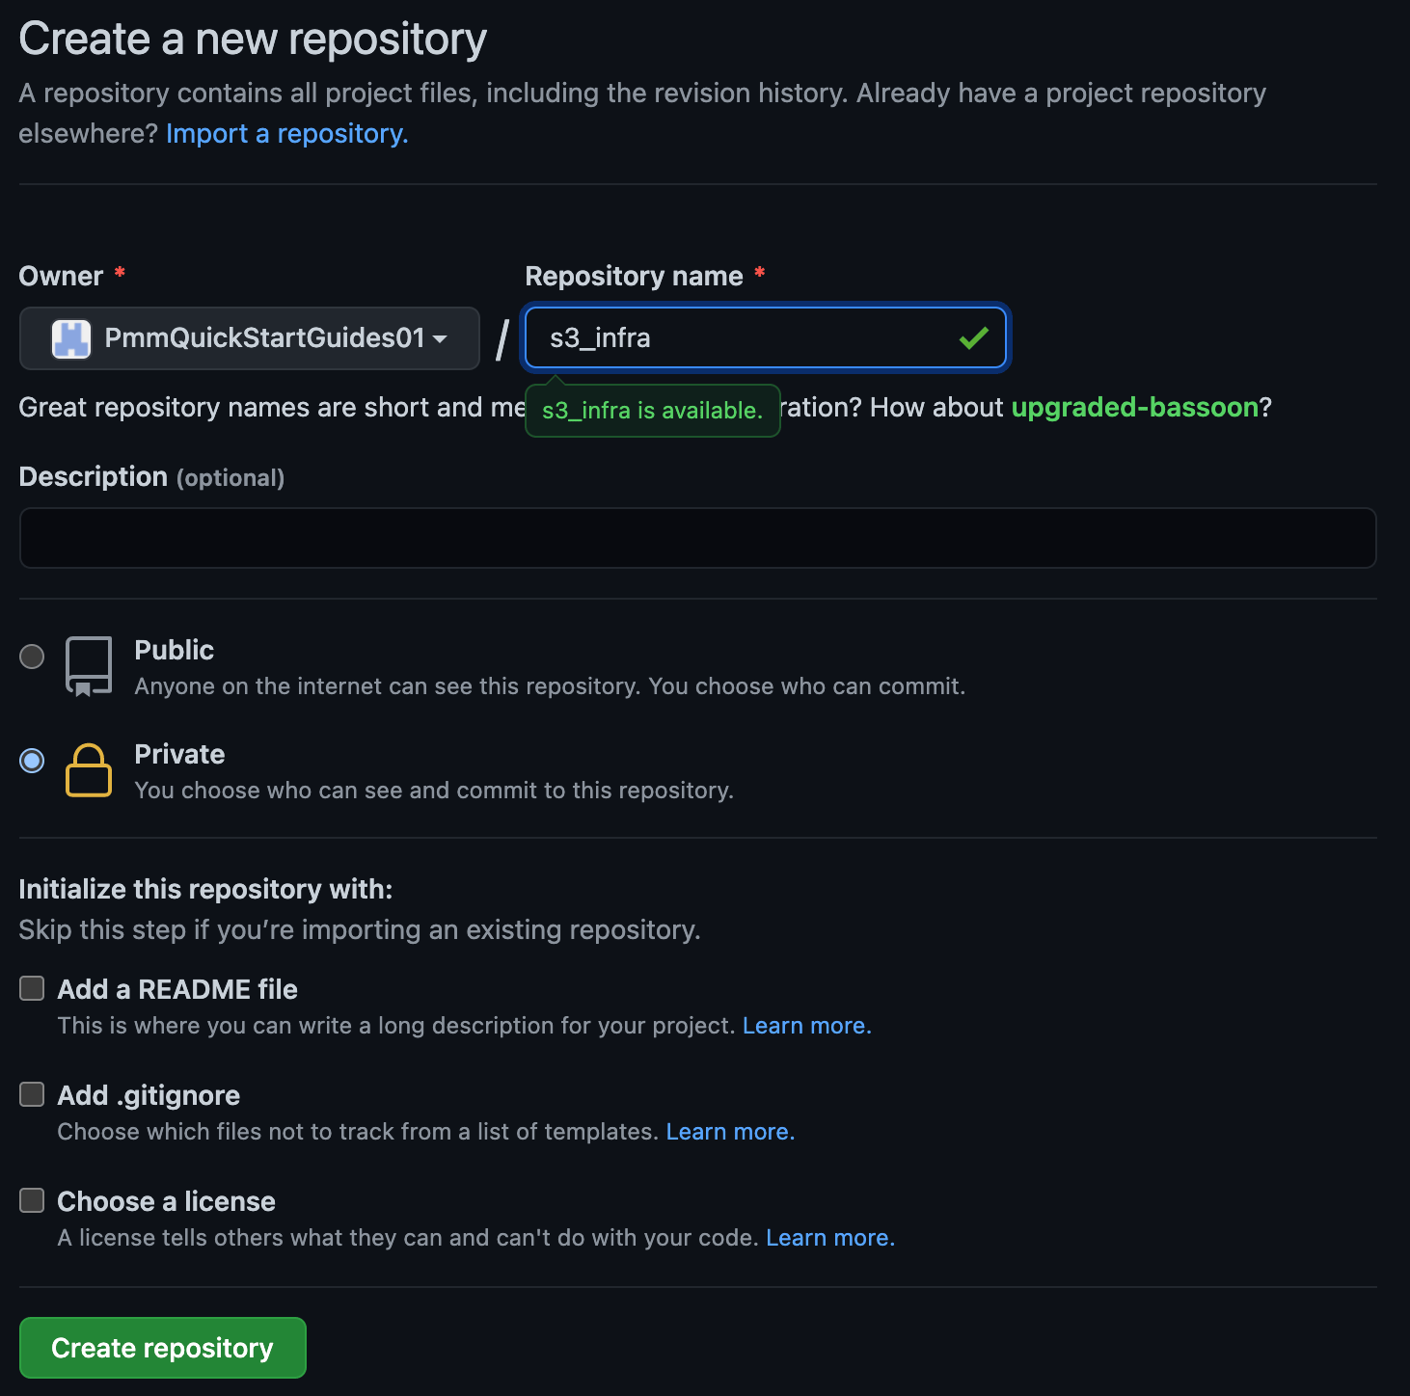
Task: Open .gitignore Learn more link
Action: coord(730,1132)
